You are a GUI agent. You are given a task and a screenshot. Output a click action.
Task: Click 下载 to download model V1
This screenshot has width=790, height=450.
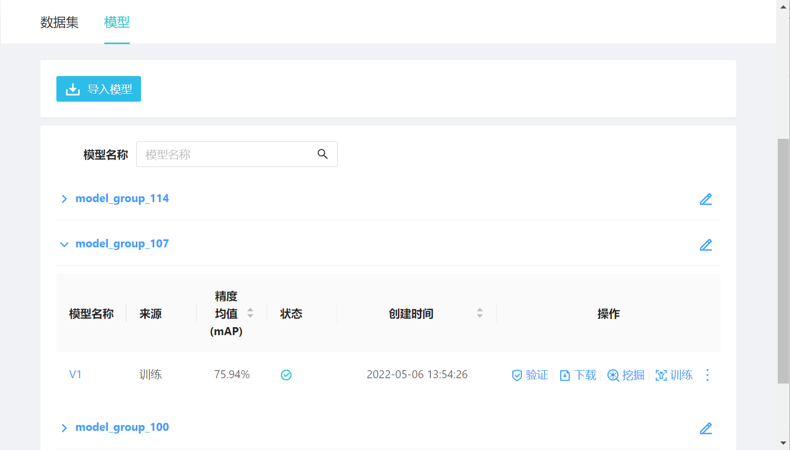(578, 375)
